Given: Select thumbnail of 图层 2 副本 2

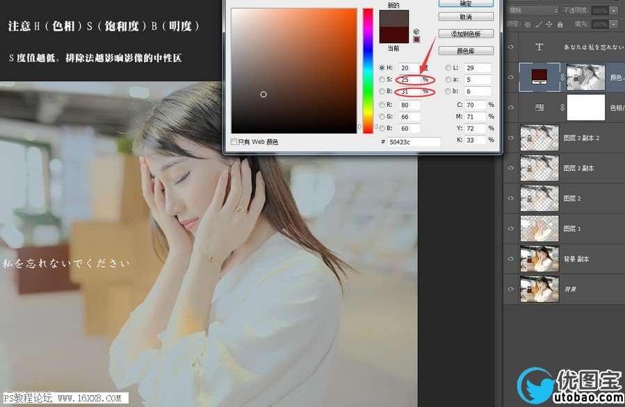Looking at the screenshot, I should (539, 138).
